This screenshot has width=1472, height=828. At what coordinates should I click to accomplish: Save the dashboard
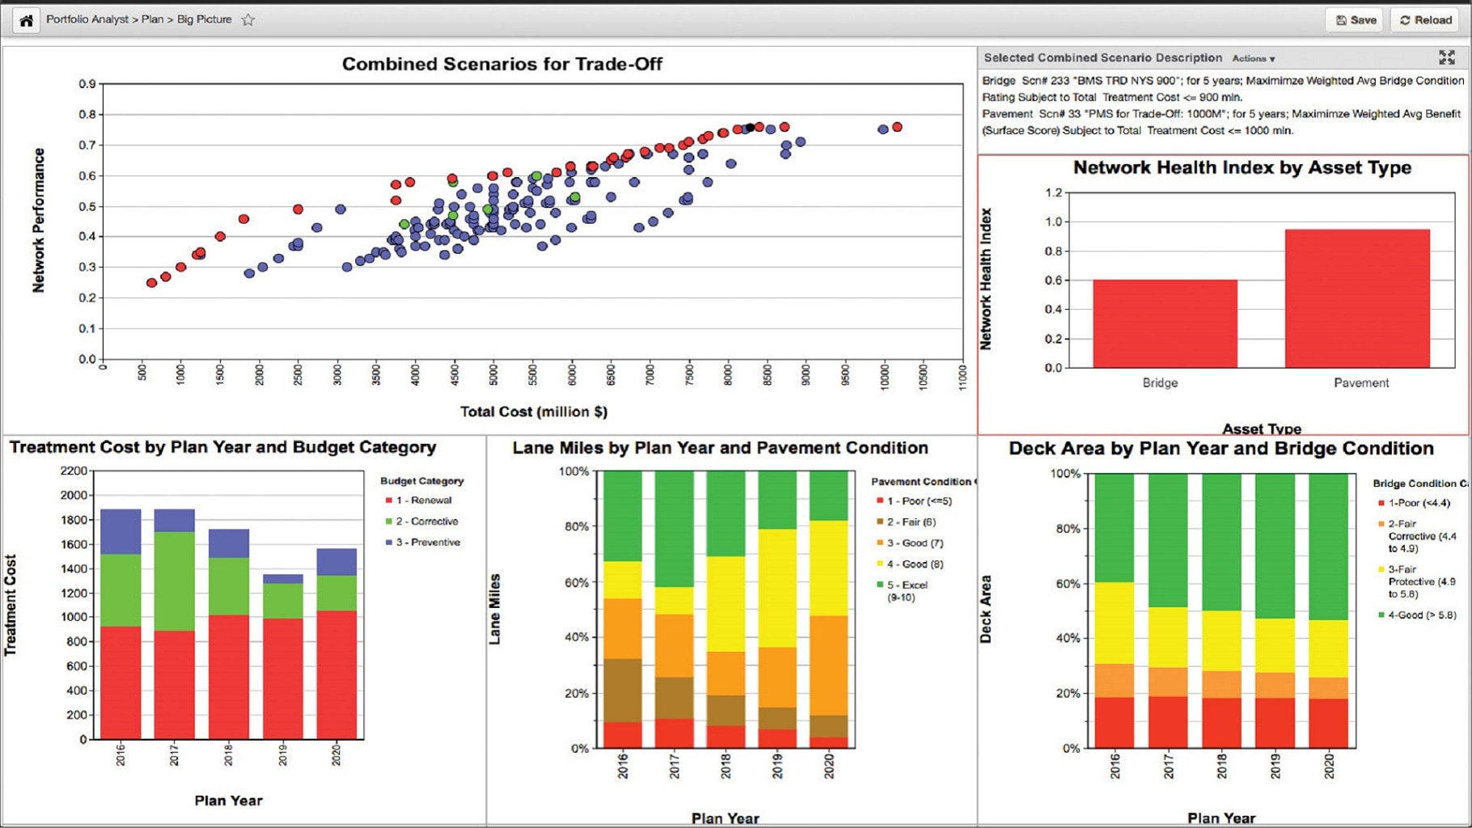point(1356,20)
